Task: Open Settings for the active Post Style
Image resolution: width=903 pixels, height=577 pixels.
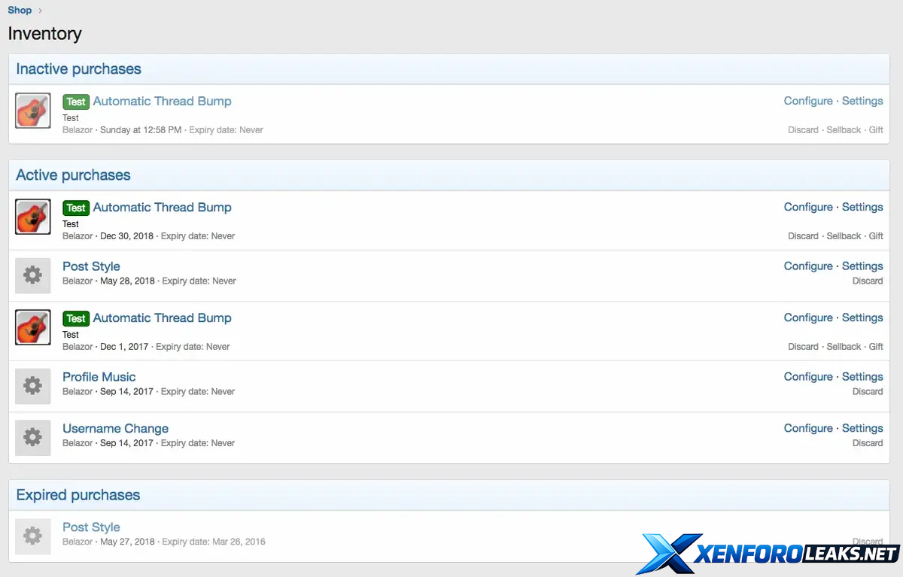Action: 862,266
